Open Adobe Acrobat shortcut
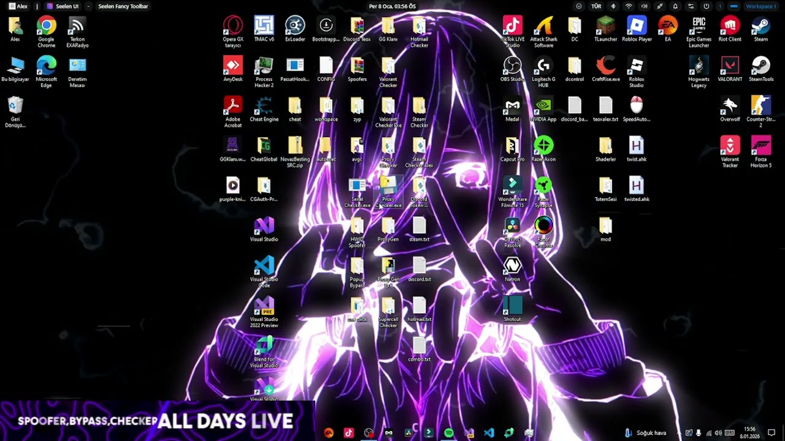This screenshot has width=785, height=441. (233, 112)
